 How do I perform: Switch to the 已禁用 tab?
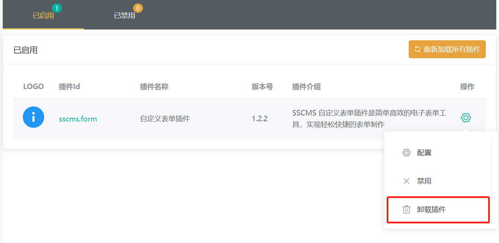(124, 16)
